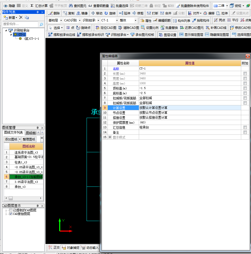This screenshot has height=254, width=251.
Task: Open 设置比例 tool
Action: tap(150, 28)
